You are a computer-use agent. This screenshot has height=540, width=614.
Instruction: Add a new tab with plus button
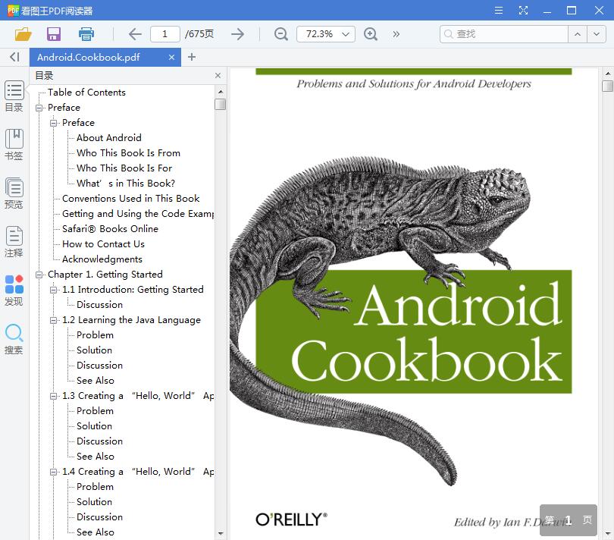point(192,57)
